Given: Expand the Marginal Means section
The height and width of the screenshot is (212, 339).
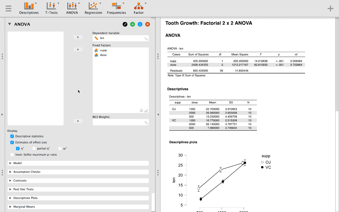Looking at the screenshot, I should [x=78, y=207].
